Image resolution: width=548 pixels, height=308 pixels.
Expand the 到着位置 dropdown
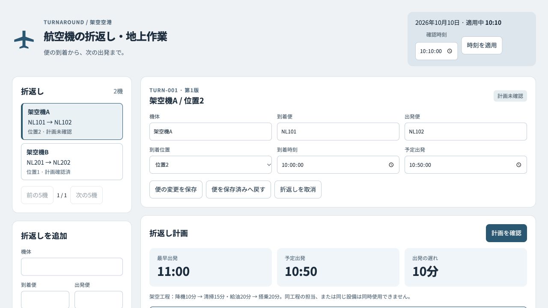(211, 165)
